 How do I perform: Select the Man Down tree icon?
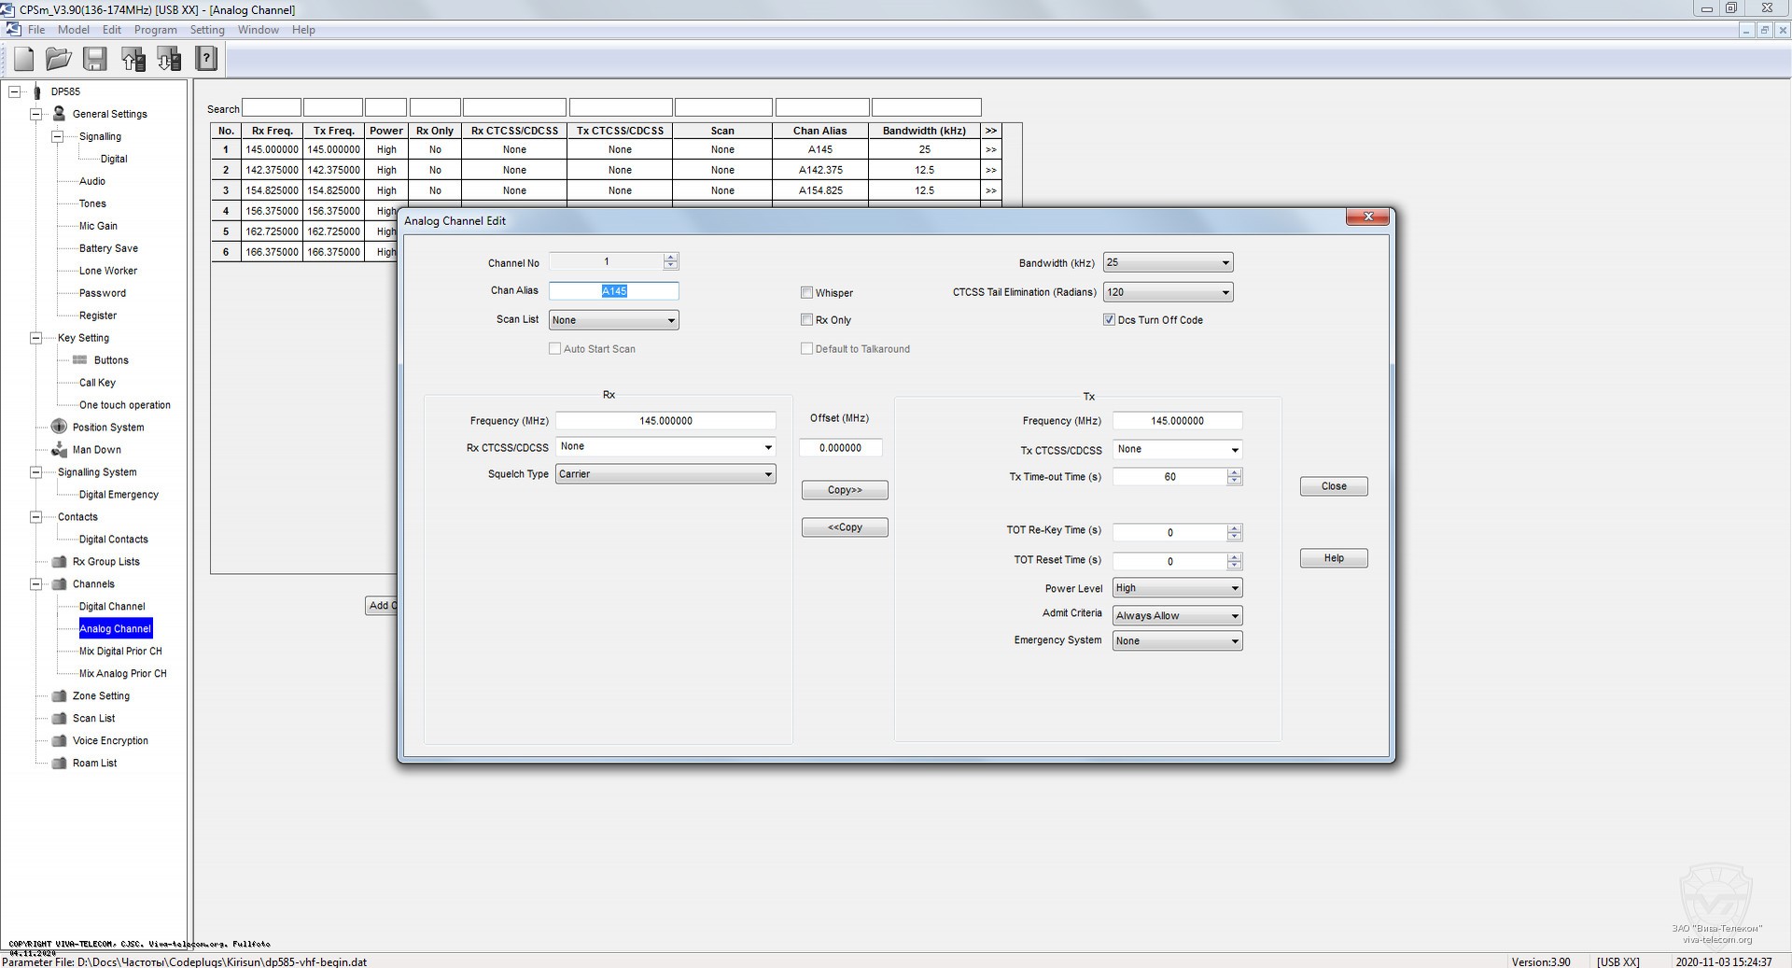point(59,449)
